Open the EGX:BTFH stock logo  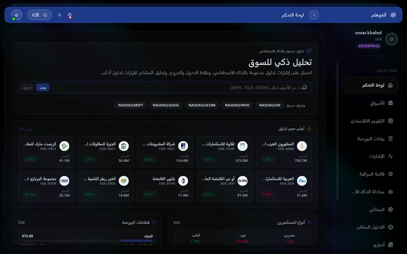click(x=183, y=181)
